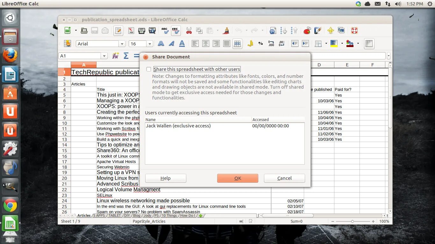The image size is (435, 244).
Task: Open the Navigator star icon
Action: [331, 30]
